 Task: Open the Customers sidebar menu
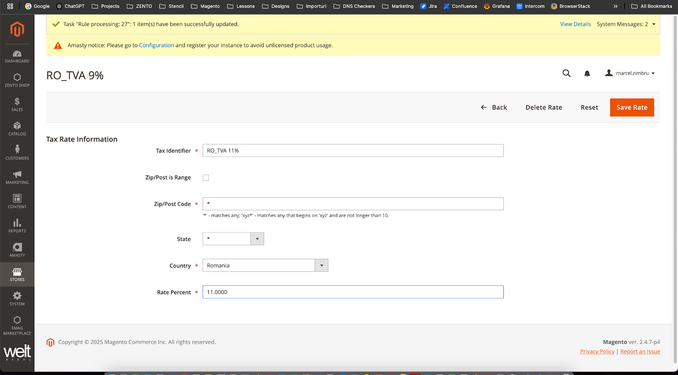click(x=17, y=153)
